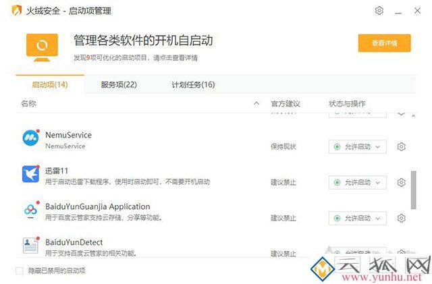Click 保持现状 suggestion for NemuService

(283, 146)
